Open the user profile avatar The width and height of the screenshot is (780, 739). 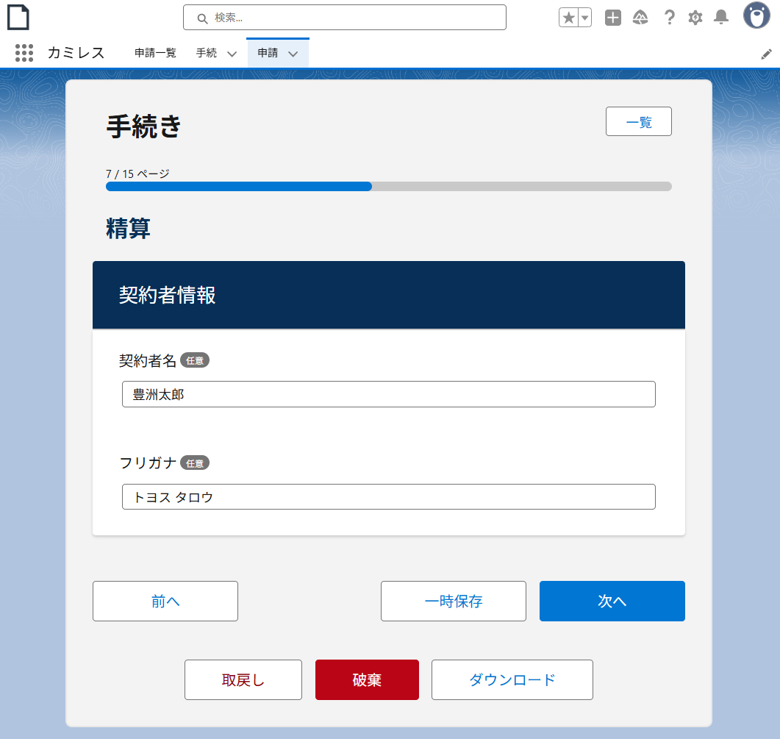[756, 15]
